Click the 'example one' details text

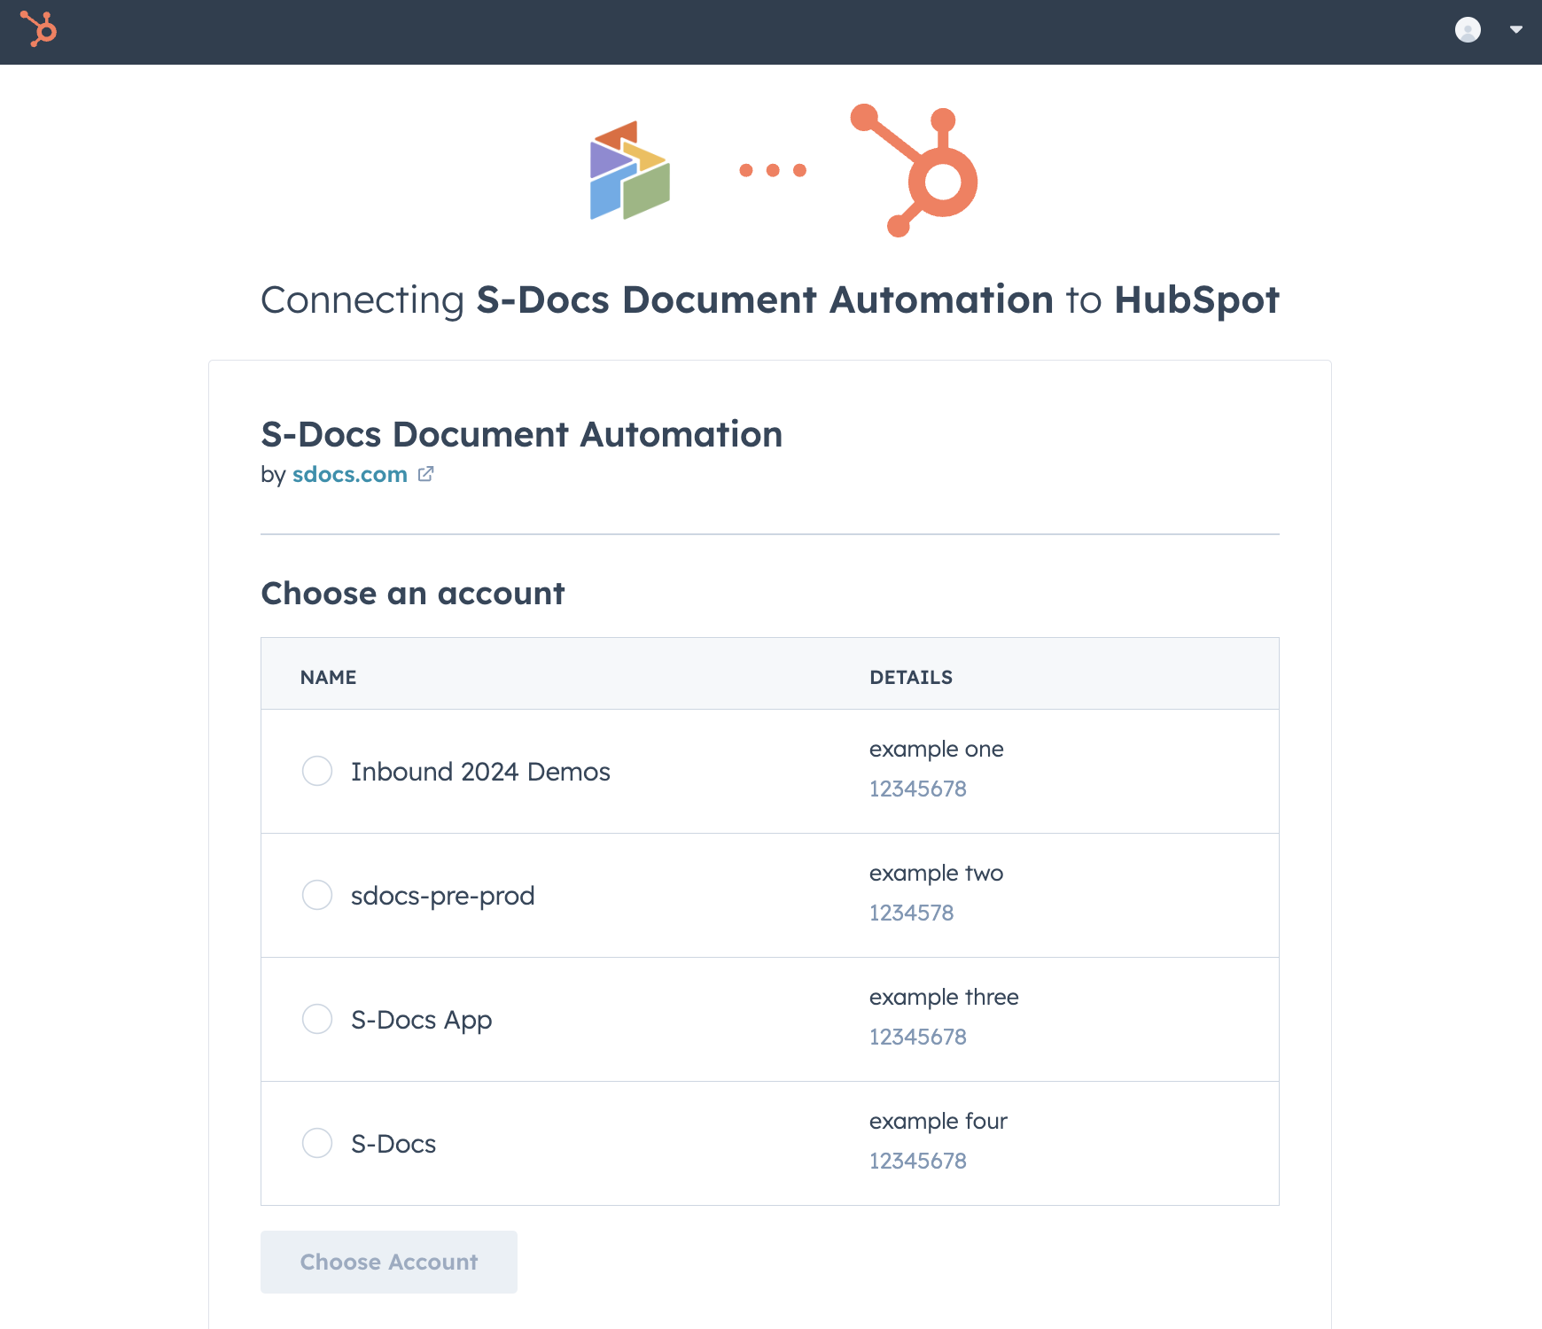pyautogui.click(x=937, y=749)
